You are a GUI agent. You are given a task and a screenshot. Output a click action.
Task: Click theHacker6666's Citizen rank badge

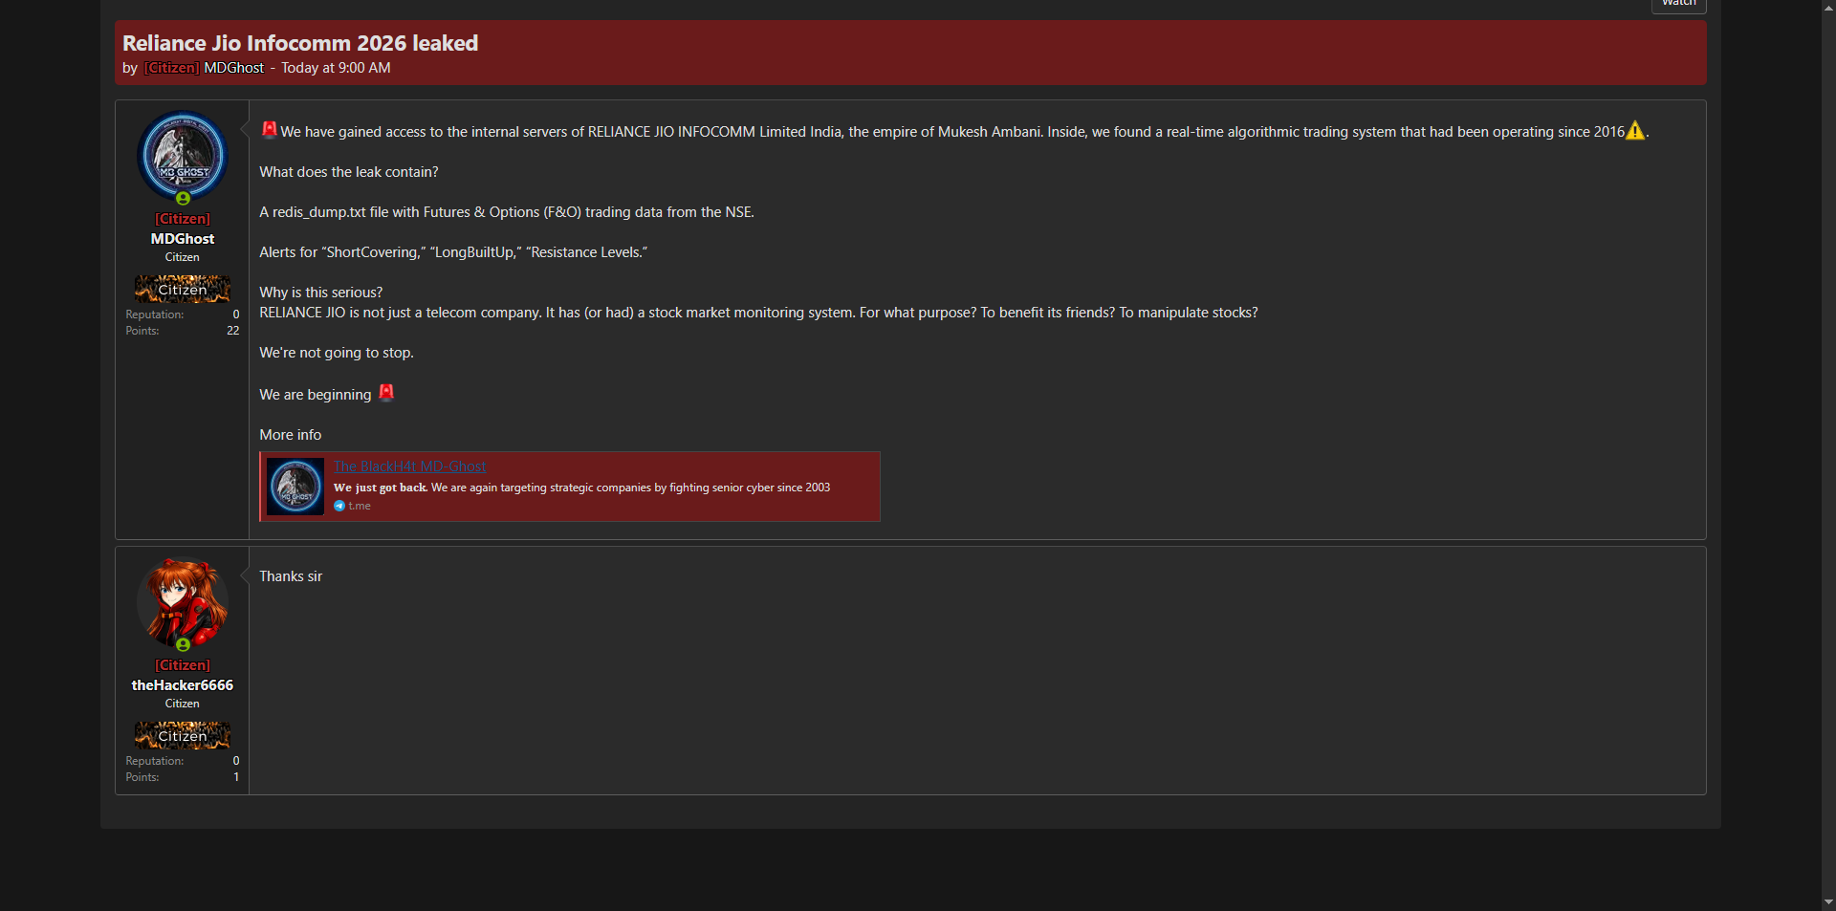tap(183, 735)
